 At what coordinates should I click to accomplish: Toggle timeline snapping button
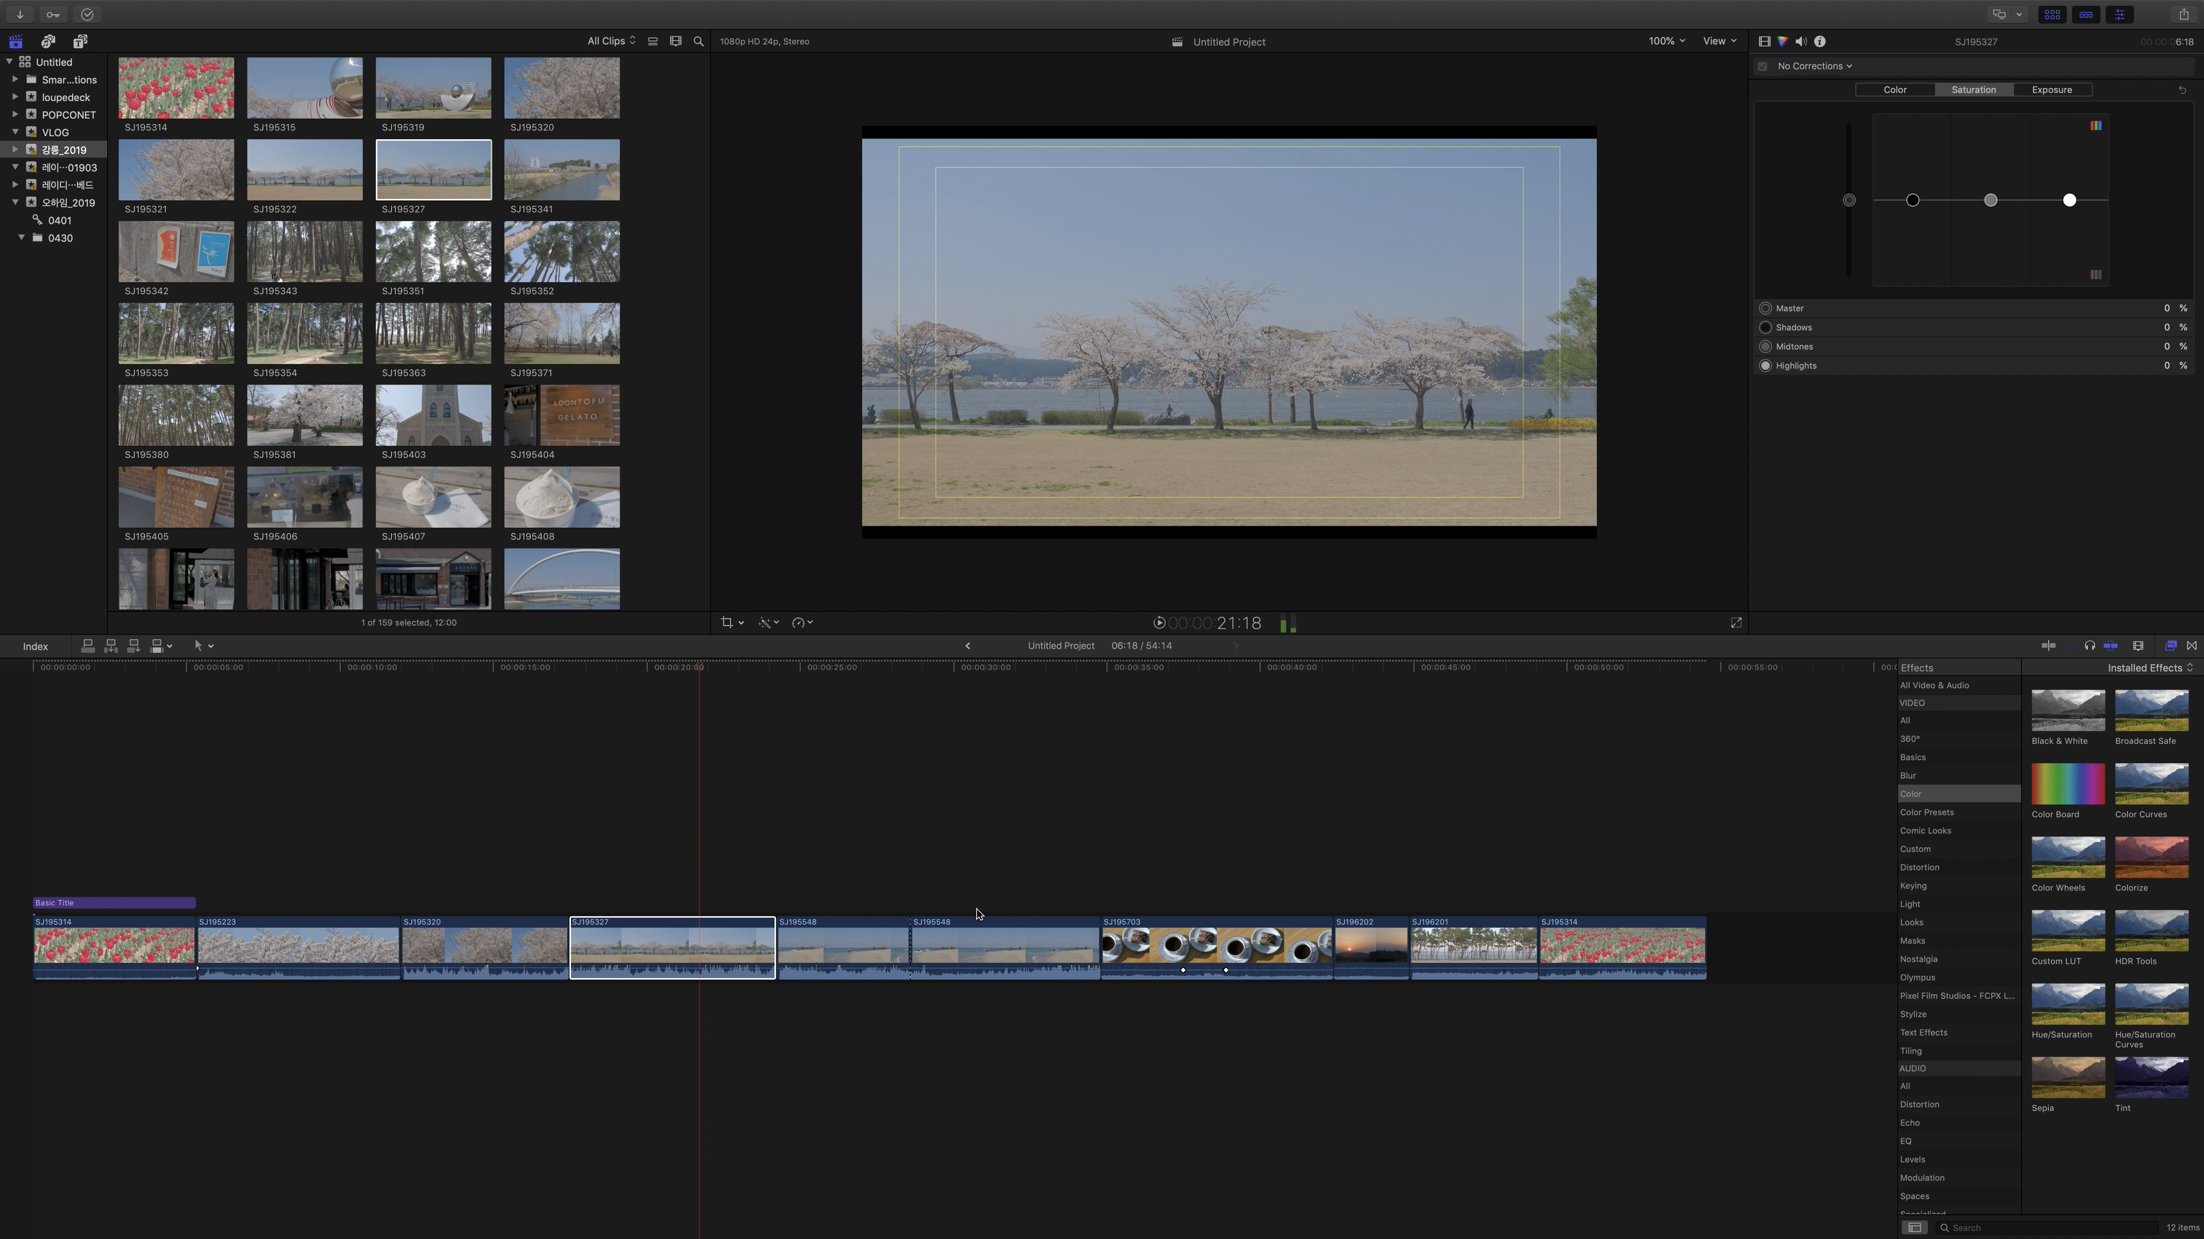click(2110, 645)
